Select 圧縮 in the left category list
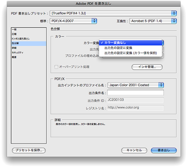 28,34
